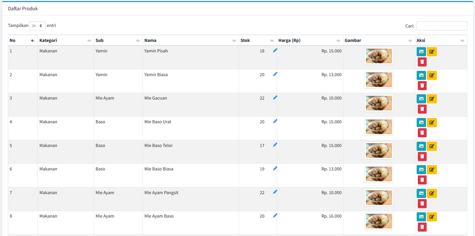Viewport: 475px width, 236px height.
Task: Click teal image button for Yamin Pisah
Action: click(x=421, y=52)
